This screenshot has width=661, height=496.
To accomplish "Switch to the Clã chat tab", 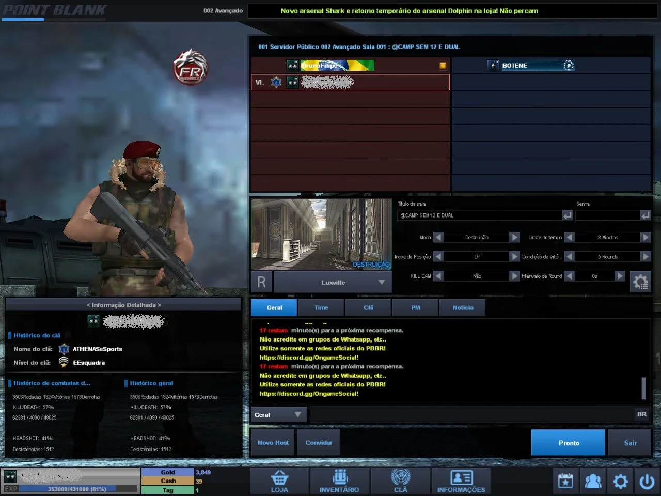I will click(368, 307).
